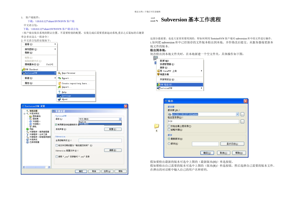295x208 pixels.
Task: Check 仅检出最上层目录 checkbox
Action: (x=169, y=126)
